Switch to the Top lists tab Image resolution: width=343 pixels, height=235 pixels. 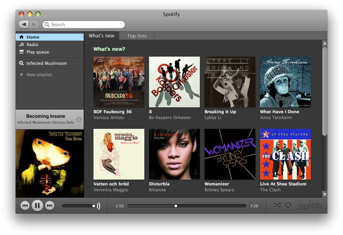(x=137, y=36)
